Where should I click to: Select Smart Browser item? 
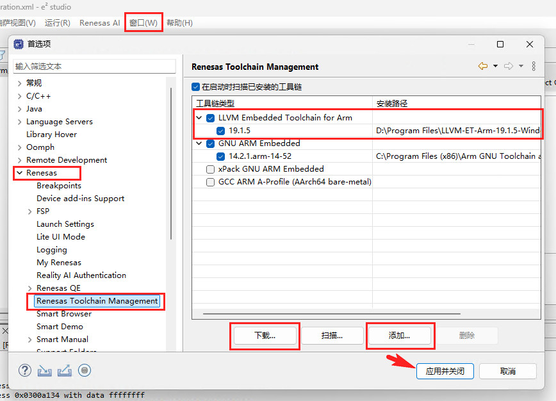64,314
